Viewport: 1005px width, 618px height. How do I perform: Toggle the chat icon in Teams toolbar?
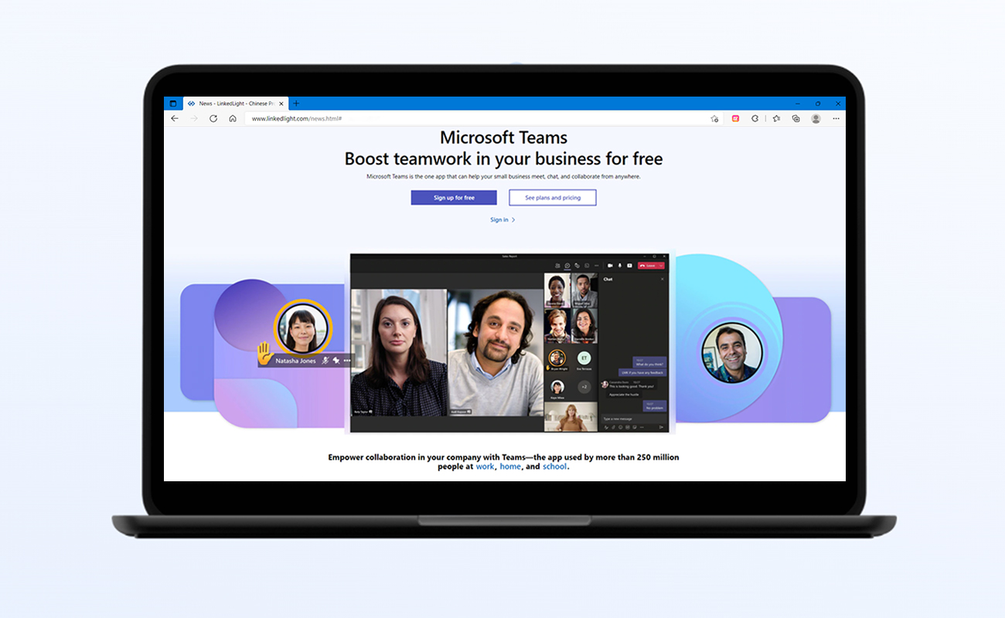567,266
